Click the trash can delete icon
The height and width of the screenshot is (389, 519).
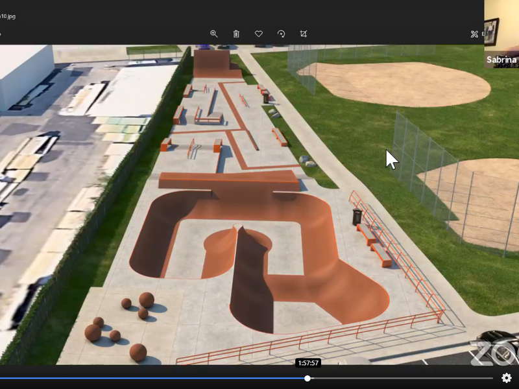tap(236, 34)
